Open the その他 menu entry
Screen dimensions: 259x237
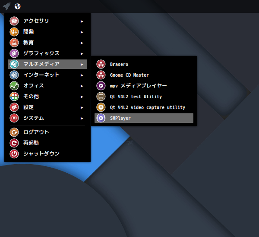tap(47, 97)
